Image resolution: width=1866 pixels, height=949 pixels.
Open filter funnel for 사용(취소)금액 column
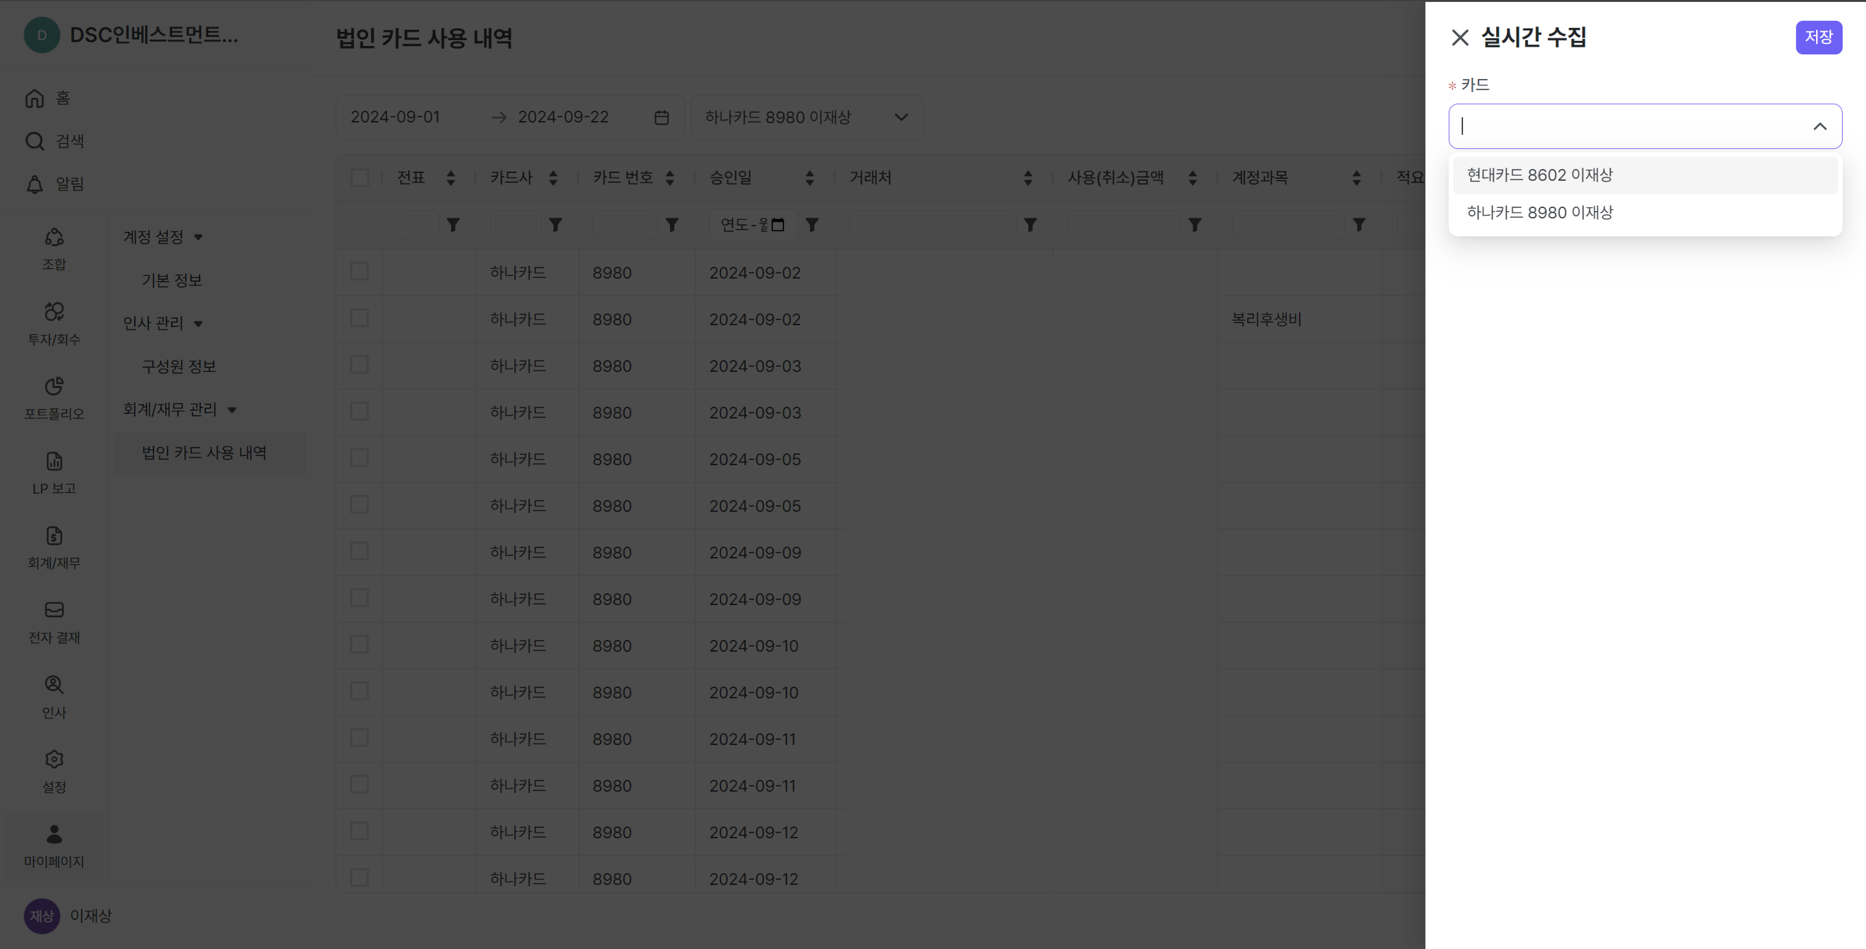pyautogui.click(x=1194, y=225)
